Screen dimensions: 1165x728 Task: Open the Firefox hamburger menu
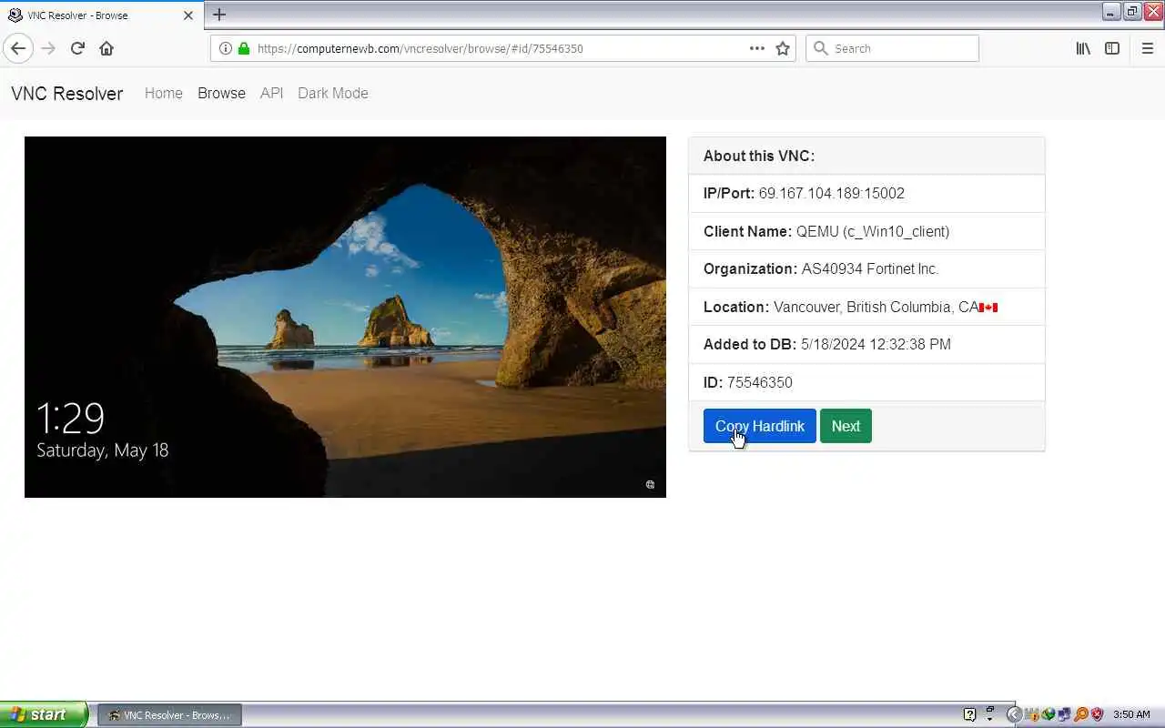pos(1148,48)
